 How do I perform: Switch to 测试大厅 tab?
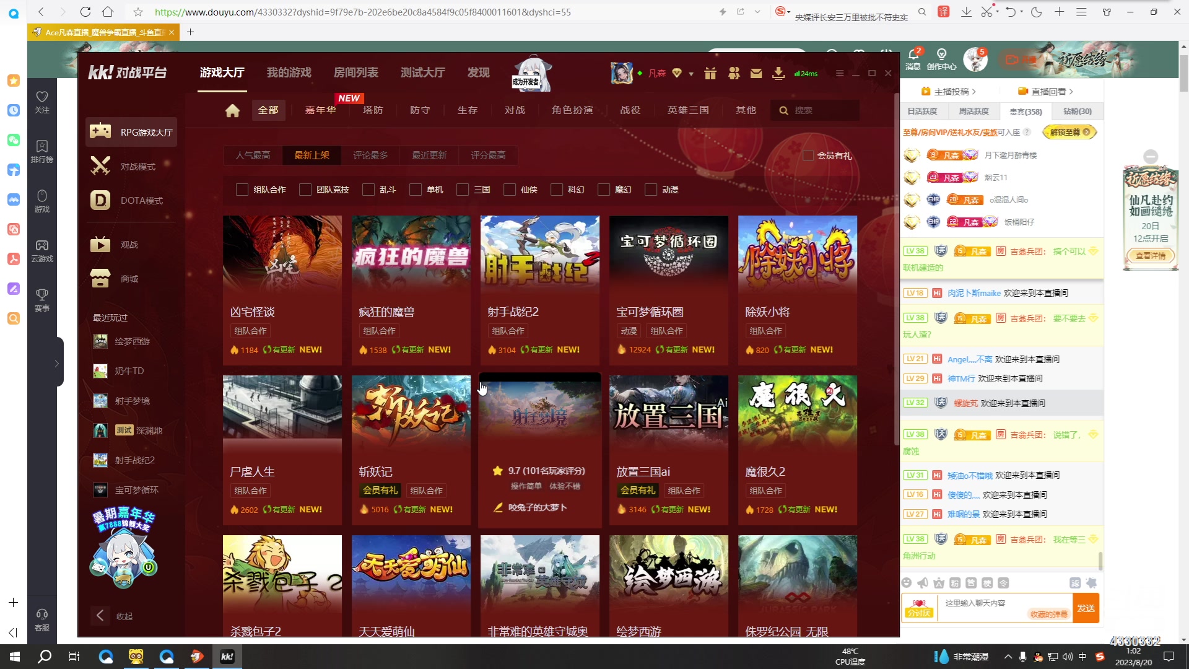422,72
